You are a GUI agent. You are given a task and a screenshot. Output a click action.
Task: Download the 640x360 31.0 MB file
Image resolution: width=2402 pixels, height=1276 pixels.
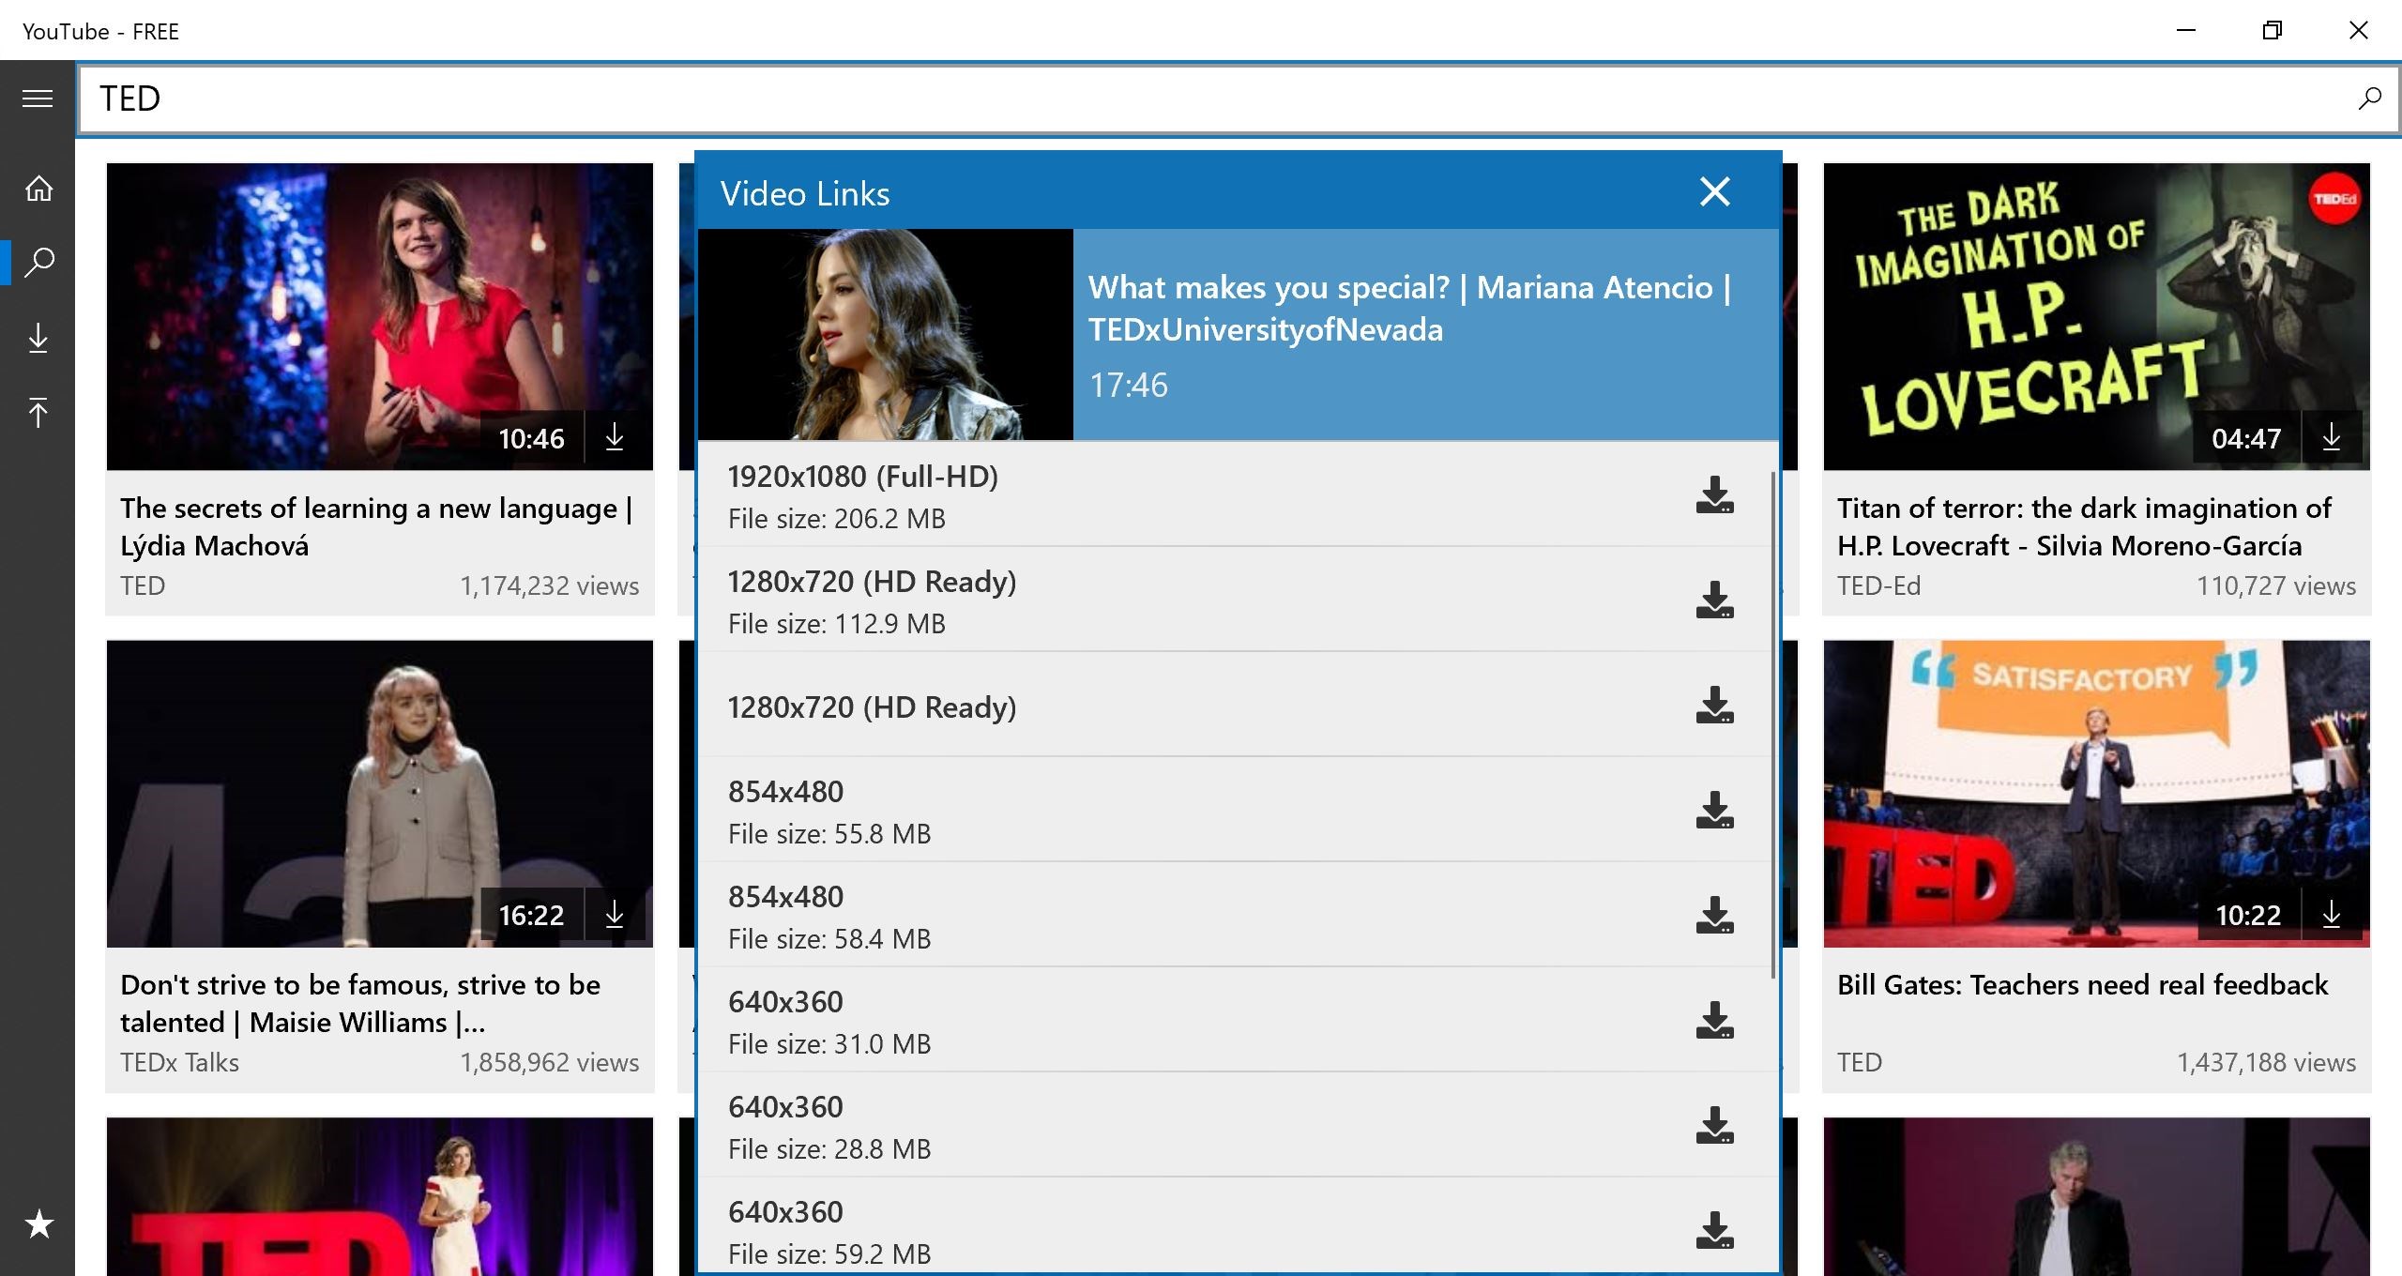coord(1714,1021)
